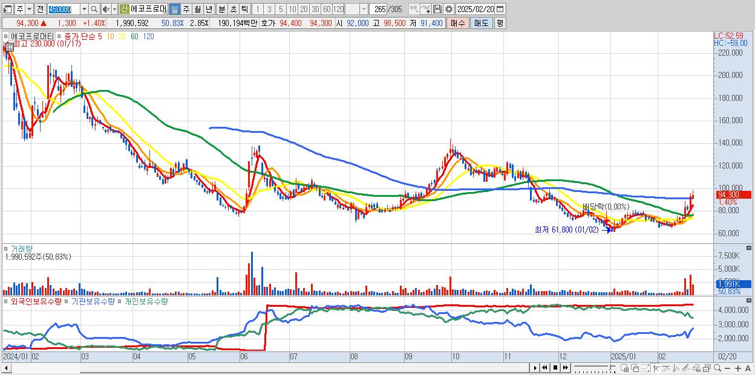
Task: Select the 주 weekly period tab
Action: pos(186,9)
